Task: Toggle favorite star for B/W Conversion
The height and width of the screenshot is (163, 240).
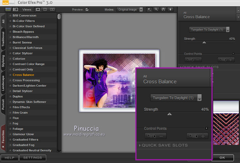Action: click(10, 15)
